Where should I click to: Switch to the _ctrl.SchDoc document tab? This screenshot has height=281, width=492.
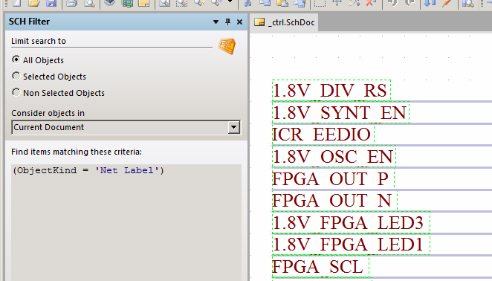[285, 22]
